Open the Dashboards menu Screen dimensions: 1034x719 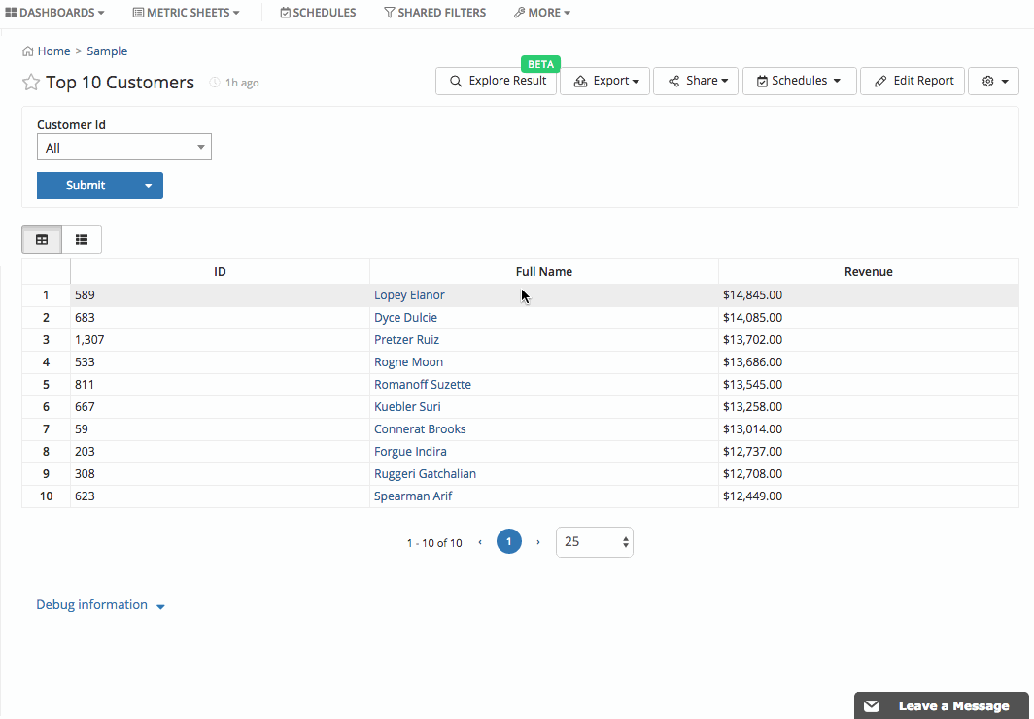(54, 13)
